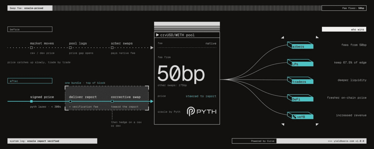
Task: Click the cex / dex price caption
Action: [x=42, y=53]
